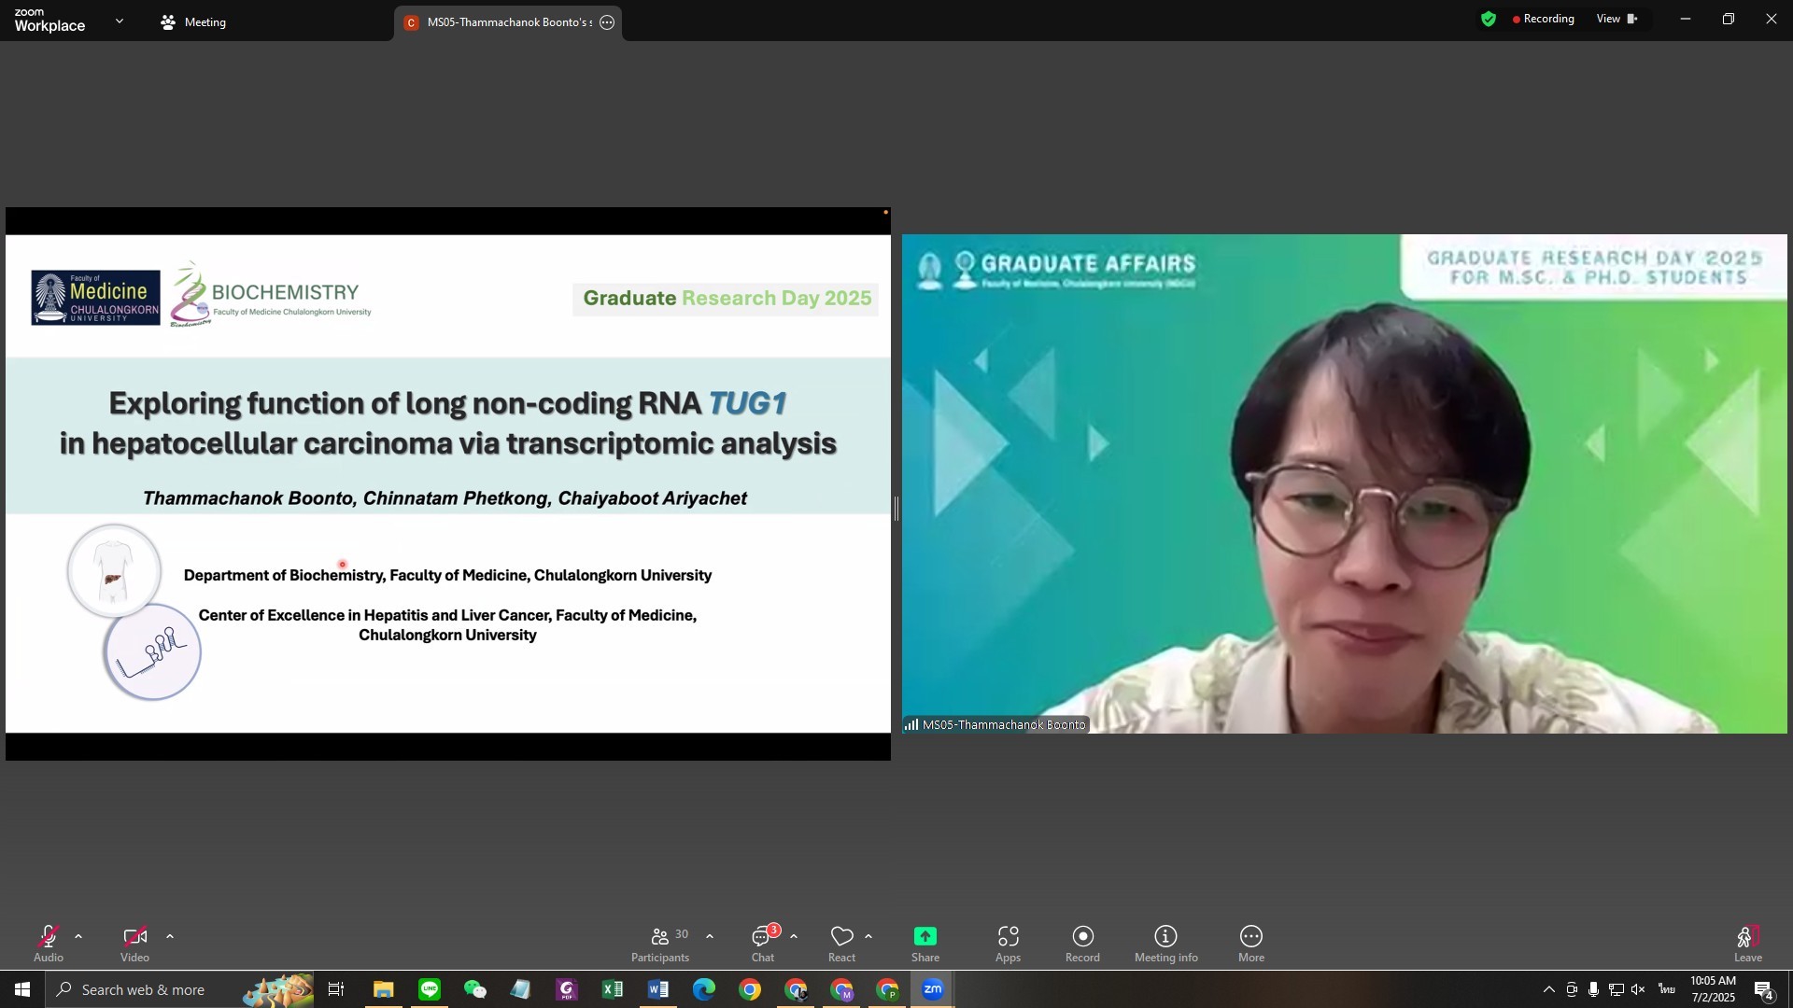Expand audio options arrow

[78, 936]
